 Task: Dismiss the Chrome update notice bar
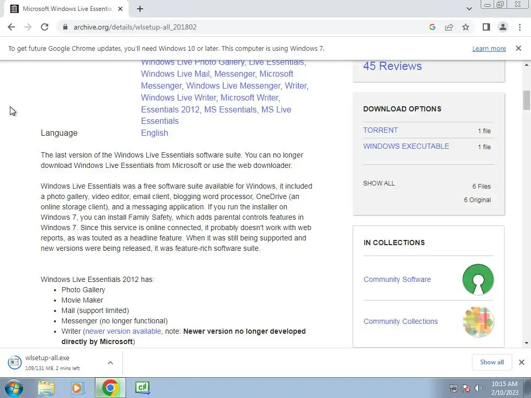click(x=518, y=48)
